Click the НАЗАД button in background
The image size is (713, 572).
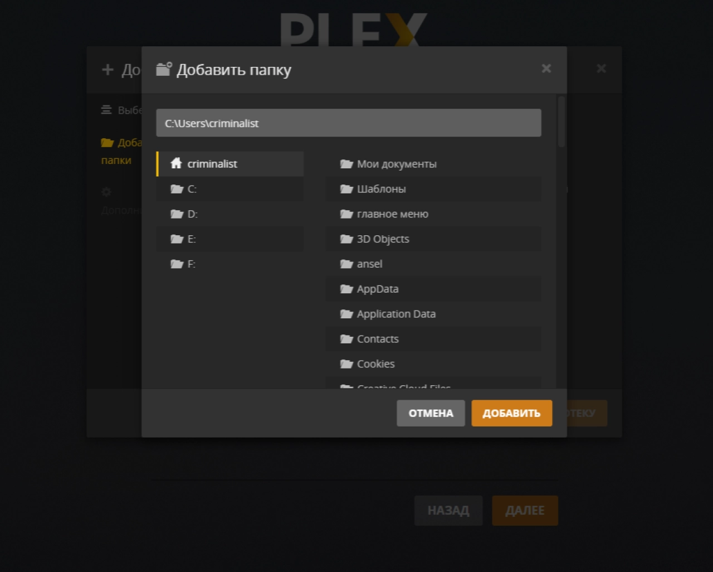(x=448, y=510)
